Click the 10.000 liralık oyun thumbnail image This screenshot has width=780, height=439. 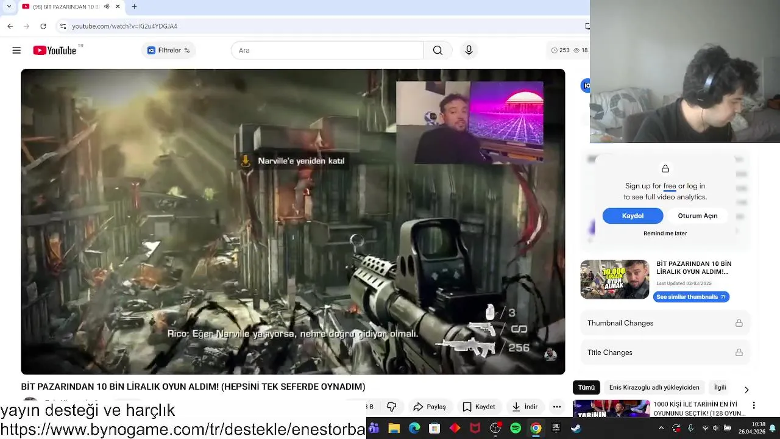click(x=614, y=279)
